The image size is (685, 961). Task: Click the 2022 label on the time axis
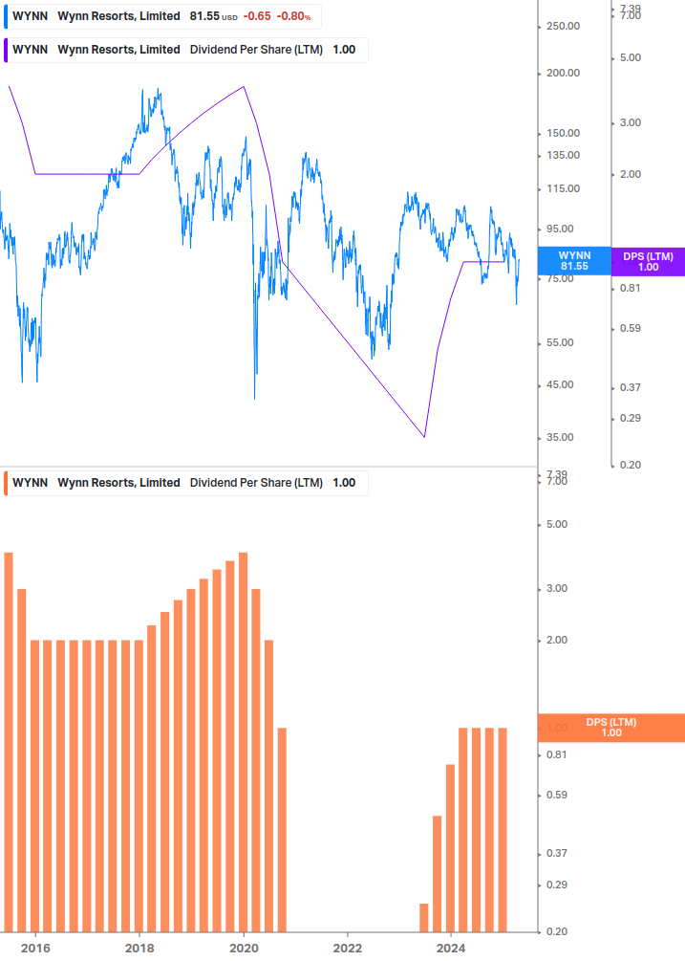[x=348, y=949]
